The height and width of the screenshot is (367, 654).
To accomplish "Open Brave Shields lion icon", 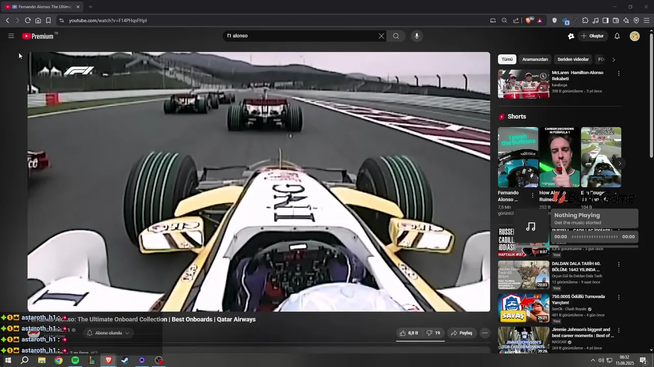I will click(x=529, y=20).
